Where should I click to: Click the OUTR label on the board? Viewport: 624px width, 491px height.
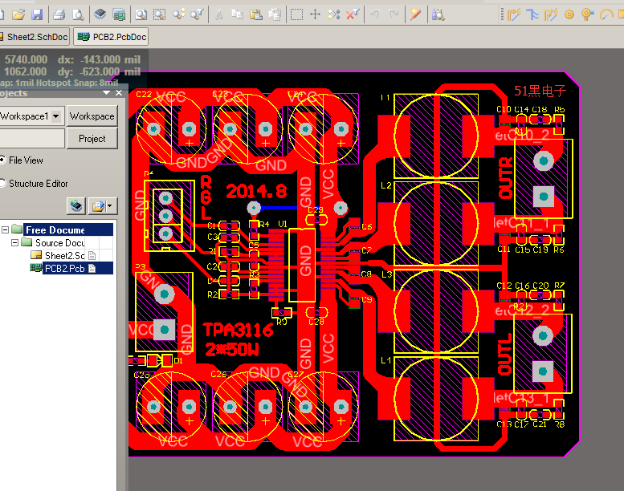505,178
